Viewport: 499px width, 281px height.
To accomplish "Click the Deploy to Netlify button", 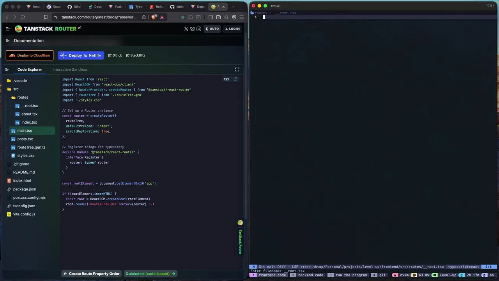I will [81, 55].
